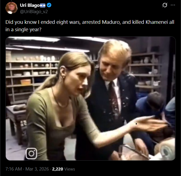Screen dimensions: 181x176
Task: Click the Views label
Action: 70,169
